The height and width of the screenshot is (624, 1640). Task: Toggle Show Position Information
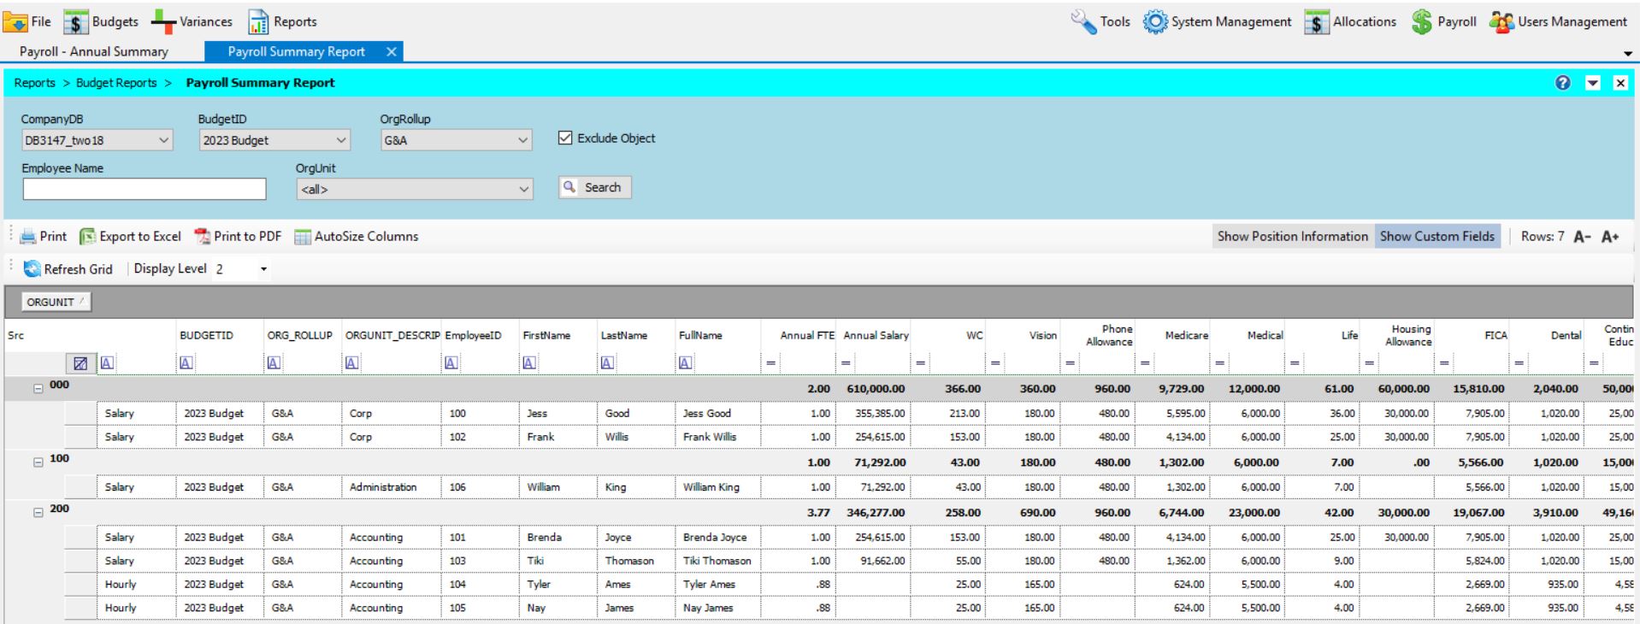pyautogui.click(x=1293, y=237)
